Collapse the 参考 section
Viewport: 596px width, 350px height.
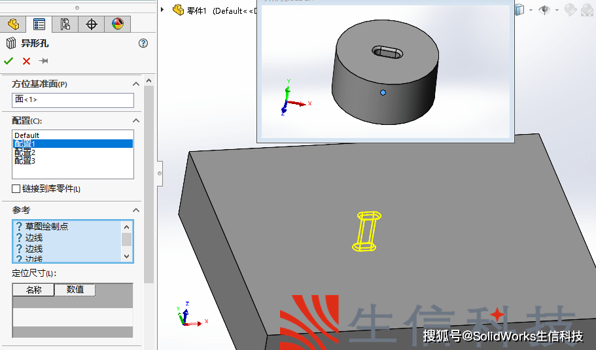[x=136, y=210]
